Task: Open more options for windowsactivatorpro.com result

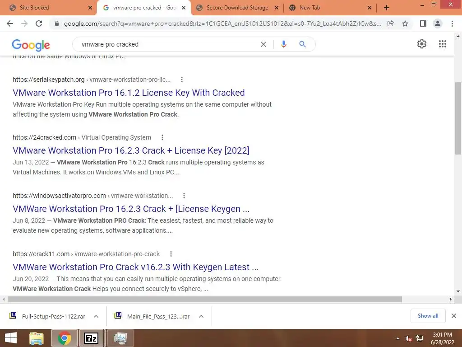Action: [184, 196]
